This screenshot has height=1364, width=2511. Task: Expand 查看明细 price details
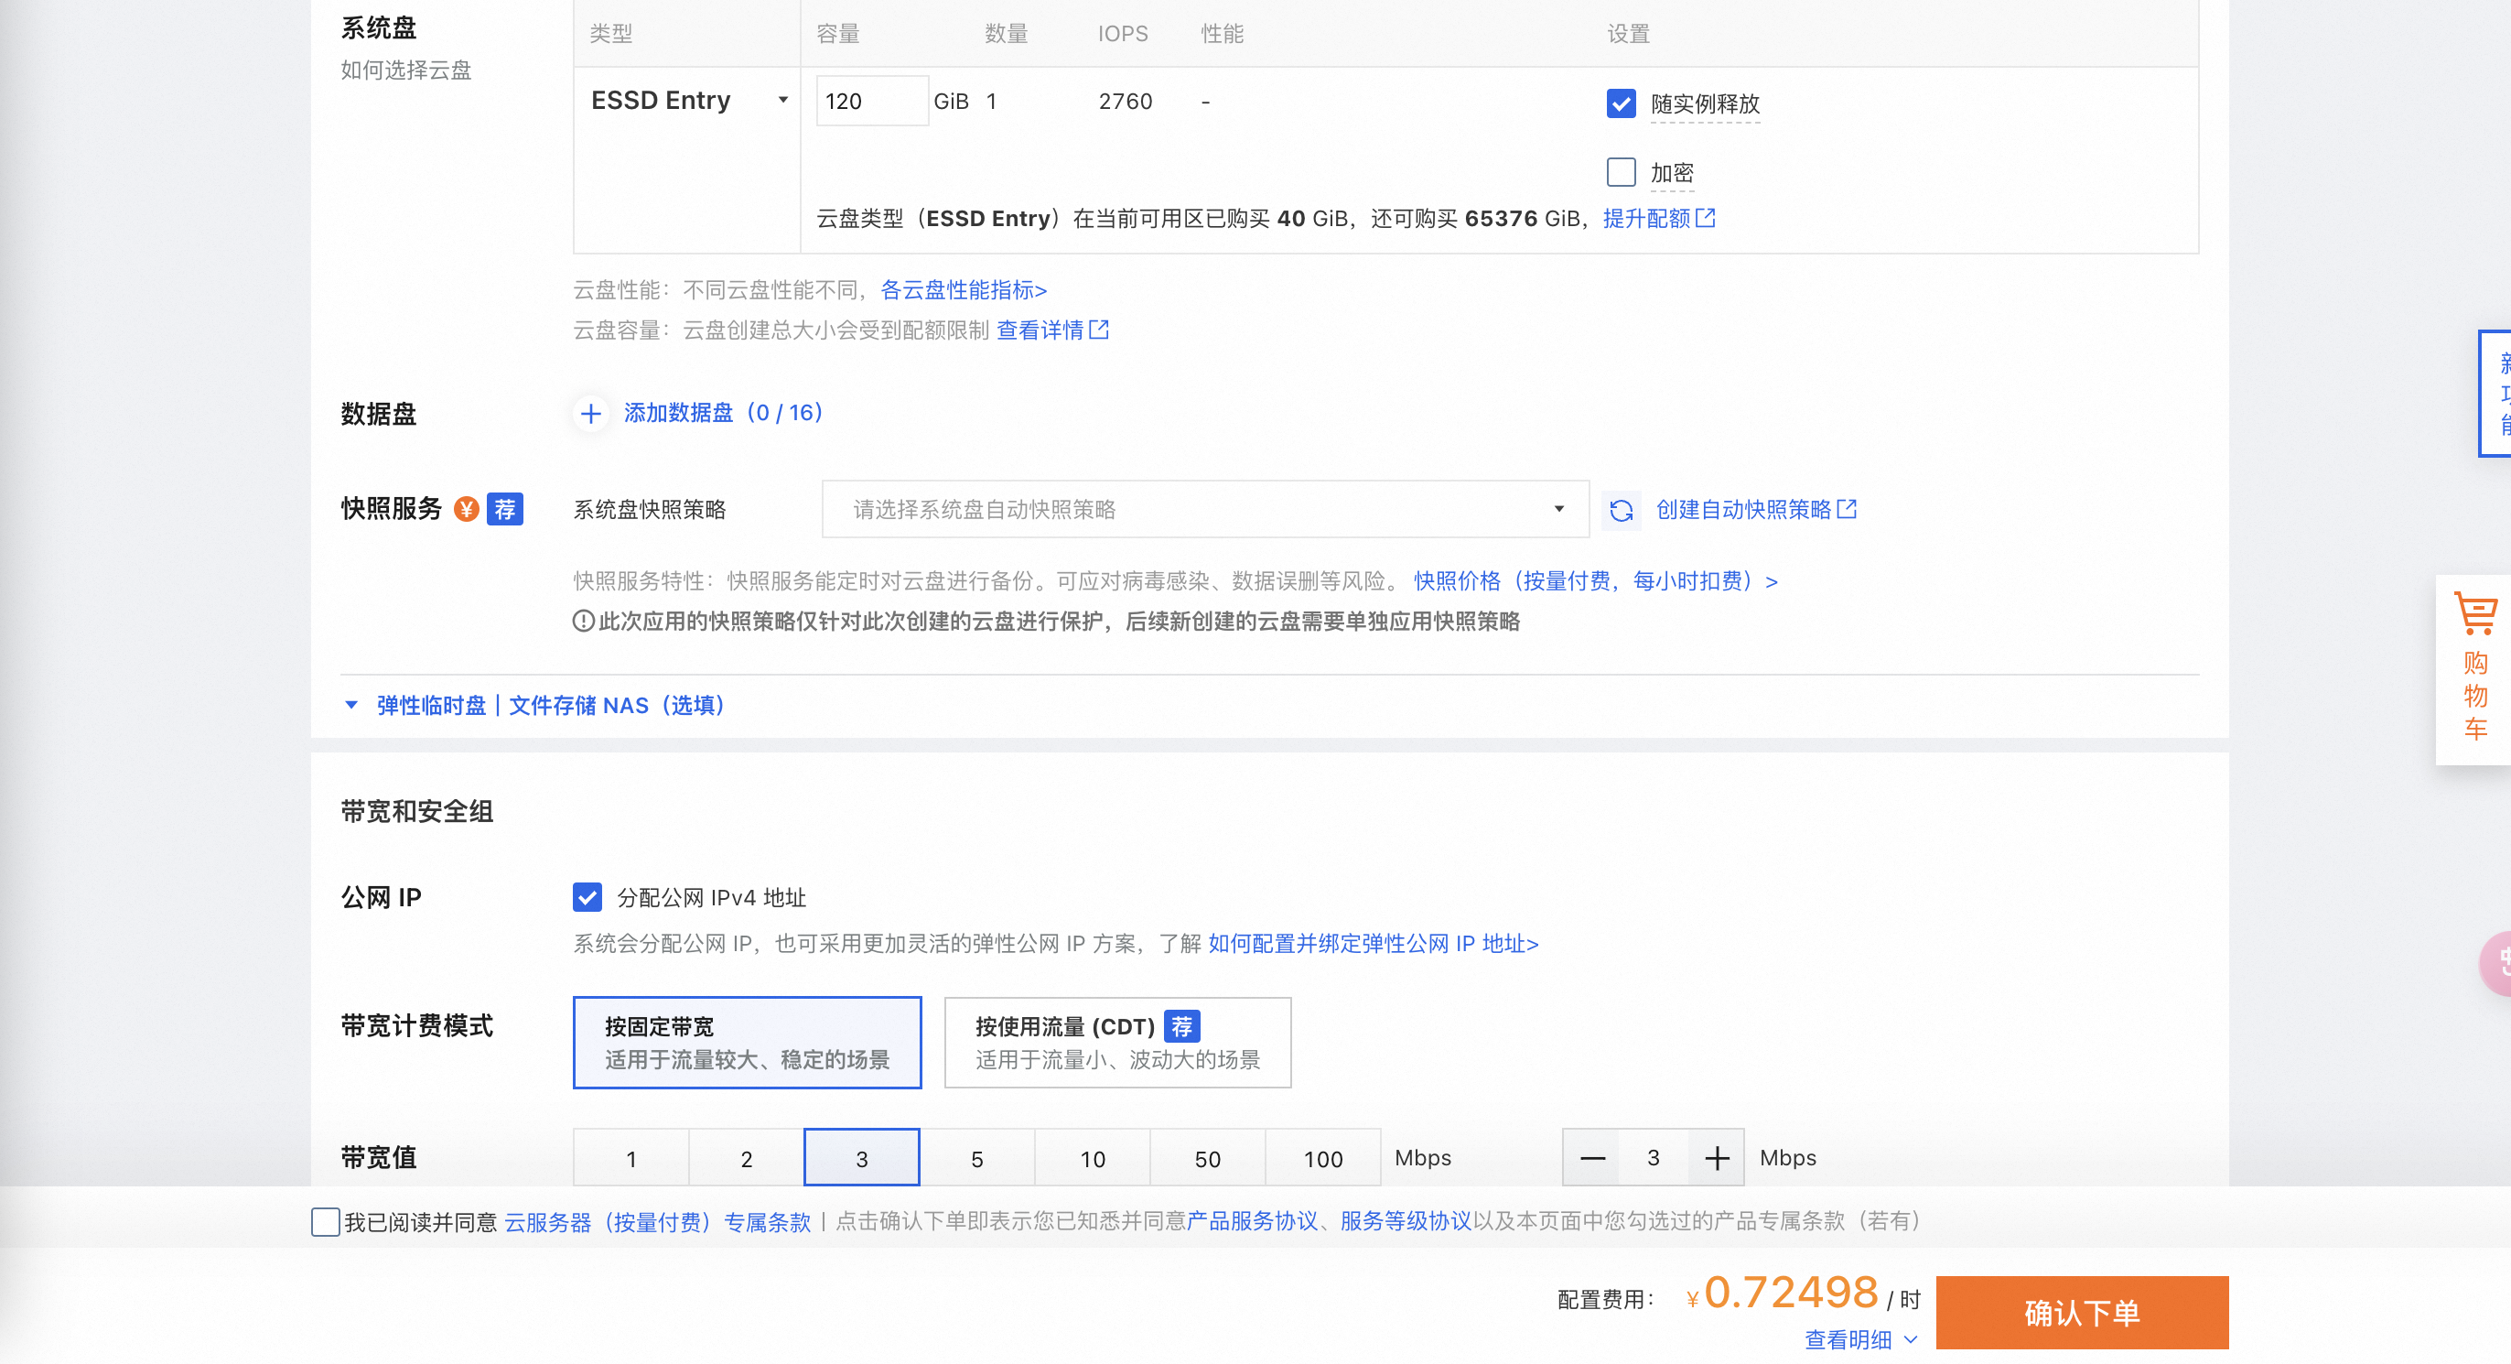click(x=1861, y=1338)
